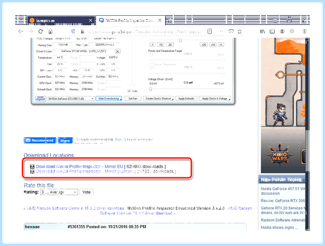Click the Hero Wars advertisement banner
The width and height of the screenshot is (325, 246).
pos(283,105)
